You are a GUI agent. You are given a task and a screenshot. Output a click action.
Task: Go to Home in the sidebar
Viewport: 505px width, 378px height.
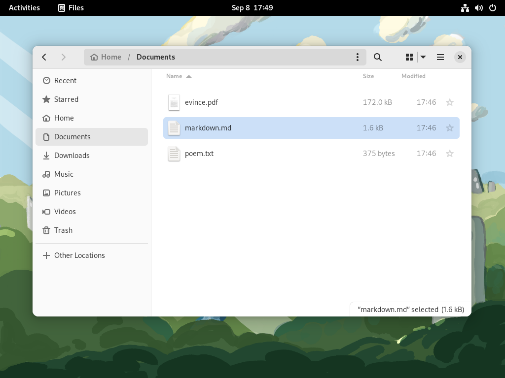pos(92,118)
